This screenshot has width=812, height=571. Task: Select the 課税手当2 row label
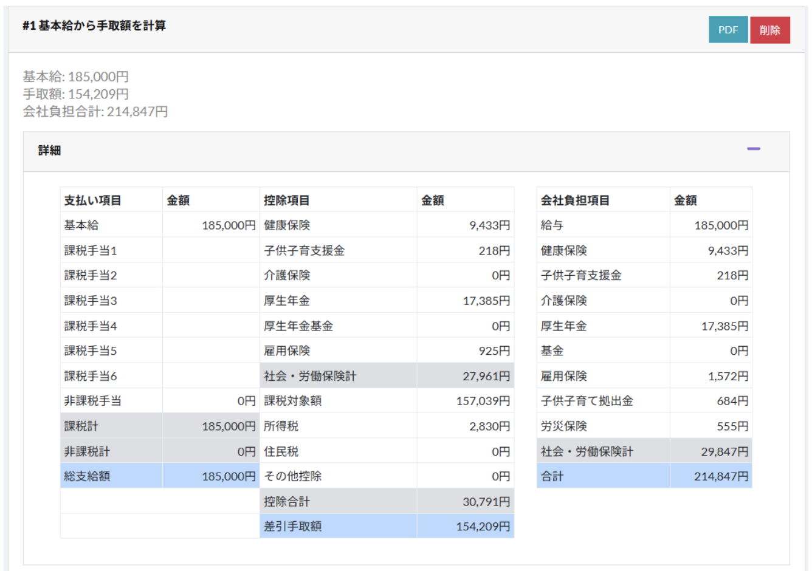[91, 275]
